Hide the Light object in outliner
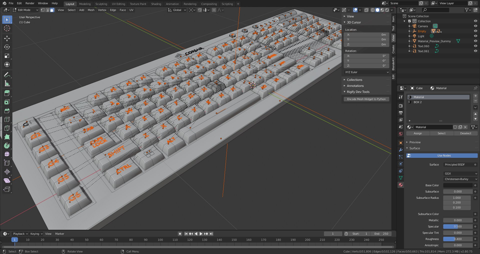 coord(475,36)
